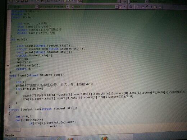
Task: Open the WizardBar actions dropdown arrow
Action: click(124, 7)
